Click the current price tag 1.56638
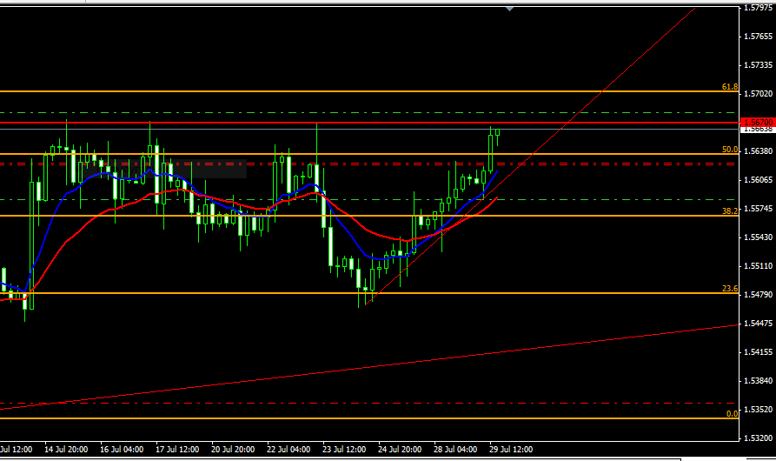The height and width of the screenshot is (461, 776). click(757, 130)
